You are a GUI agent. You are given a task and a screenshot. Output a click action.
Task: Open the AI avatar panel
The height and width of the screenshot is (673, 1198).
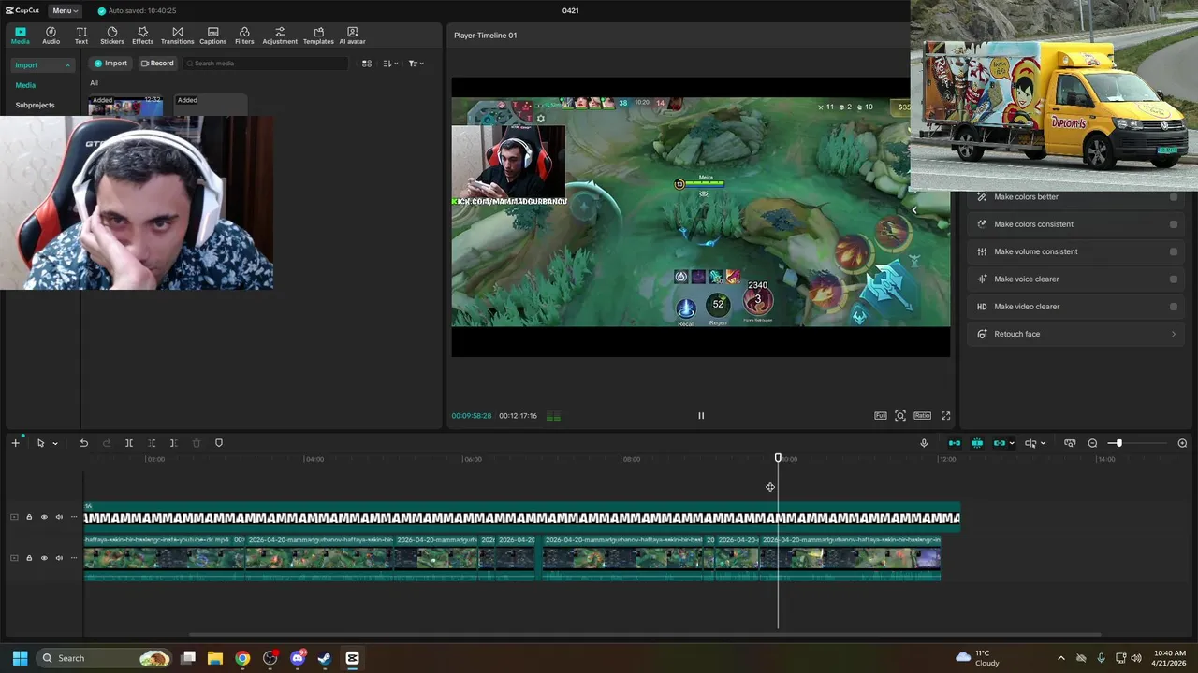[352, 36]
